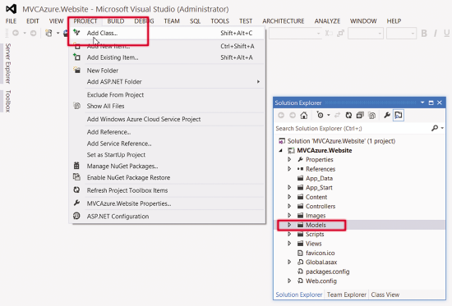Choose Add Existing Item from Project menu

(x=167, y=57)
